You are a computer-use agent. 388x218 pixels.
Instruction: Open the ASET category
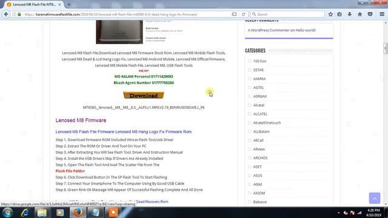pos(257,167)
